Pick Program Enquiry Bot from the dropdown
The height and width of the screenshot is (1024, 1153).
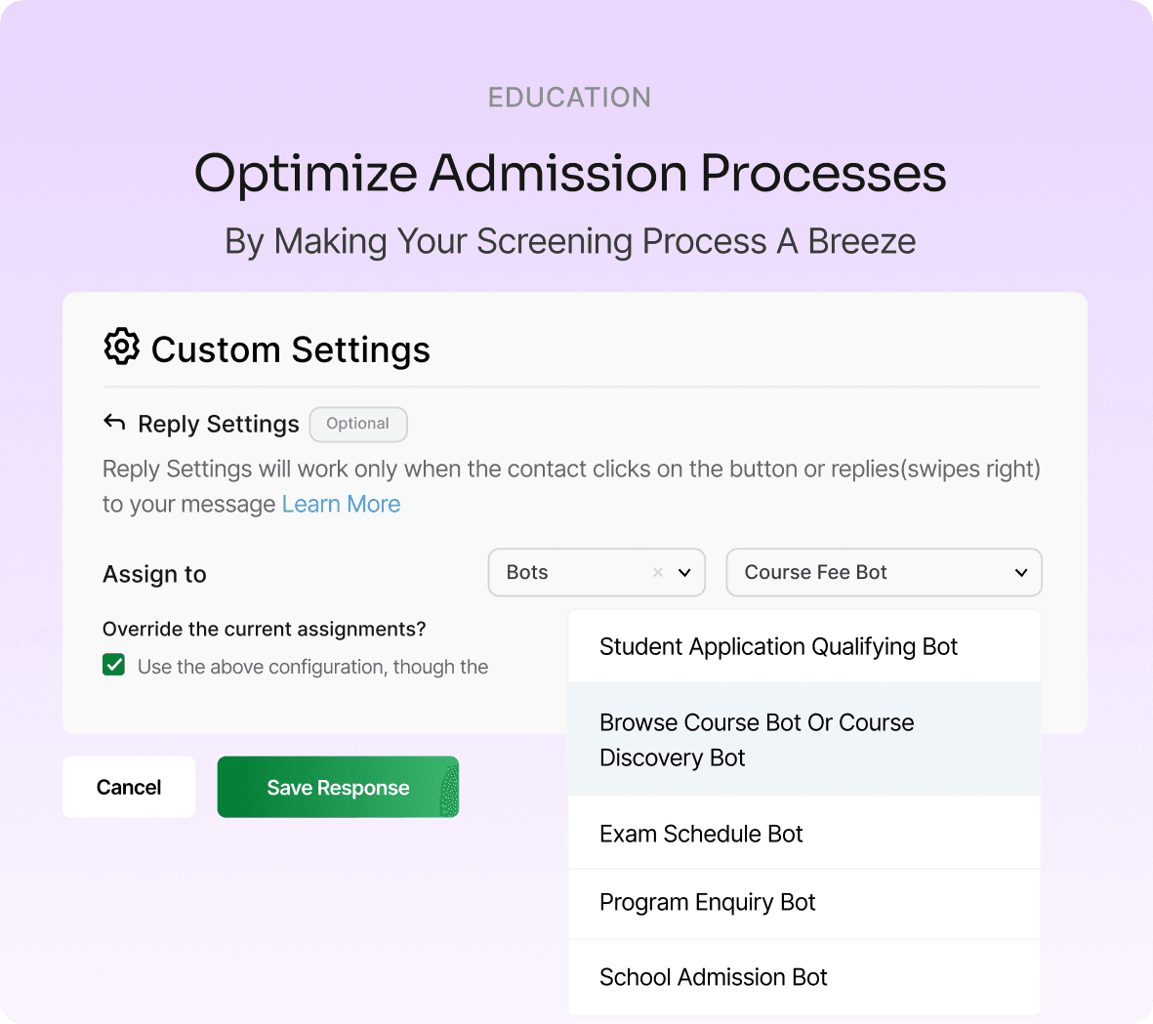tap(707, 902)
